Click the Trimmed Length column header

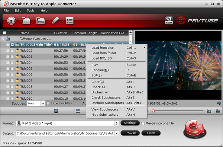[86, 33]
